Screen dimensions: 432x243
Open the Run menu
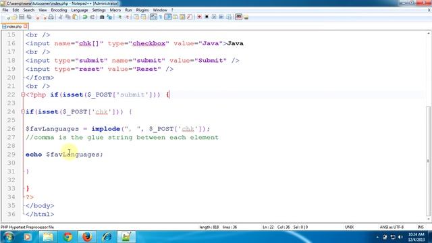(128, 10)
